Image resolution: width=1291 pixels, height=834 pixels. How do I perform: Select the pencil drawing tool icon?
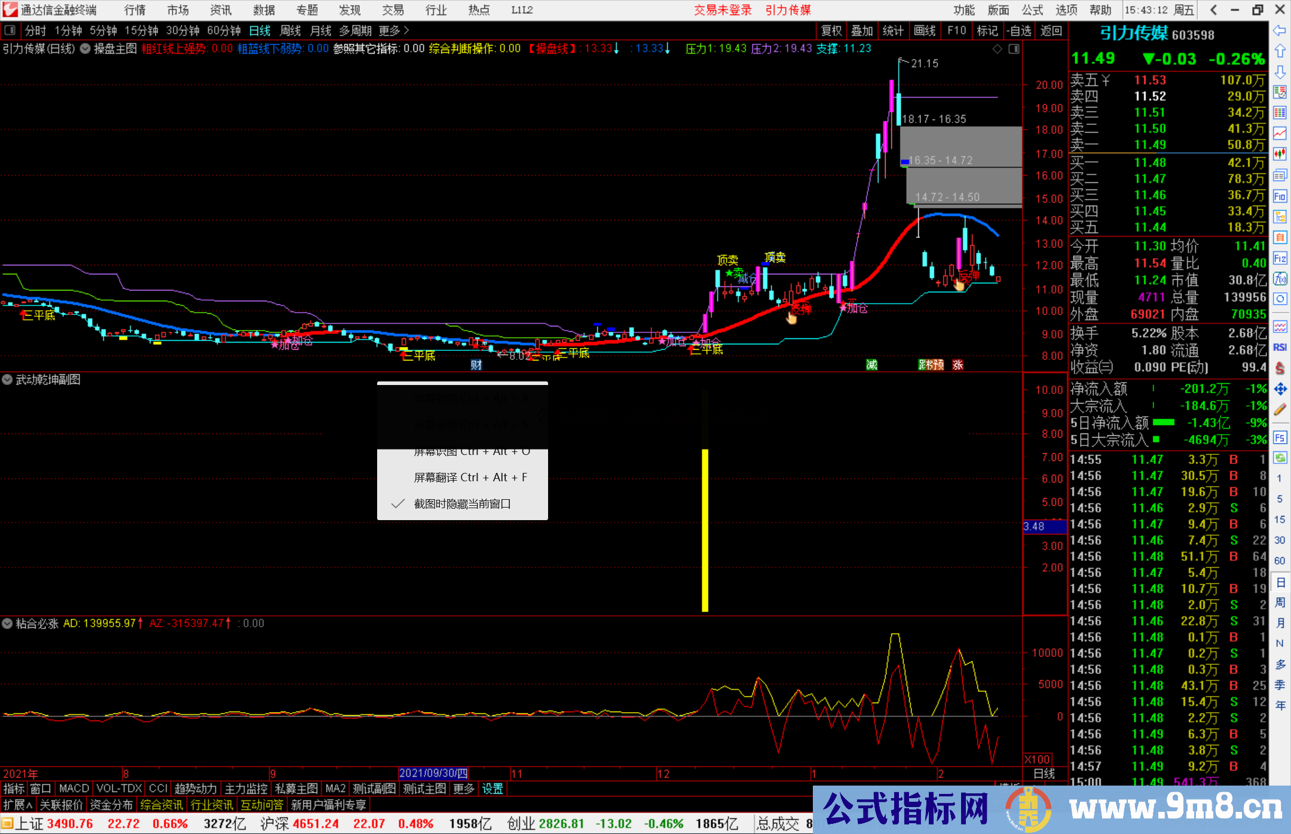pyautogui.click(x=1280, y=410)
